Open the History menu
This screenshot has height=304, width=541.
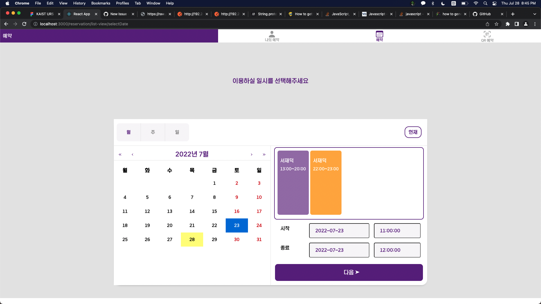point(79,3)
